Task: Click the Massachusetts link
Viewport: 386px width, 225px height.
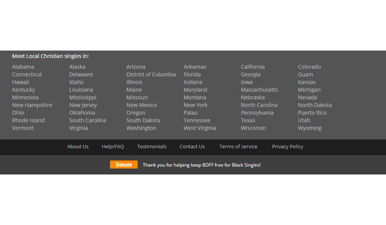Action: click(x=259, y=90)
